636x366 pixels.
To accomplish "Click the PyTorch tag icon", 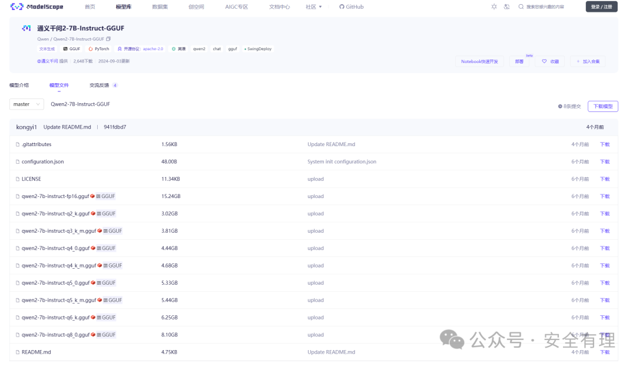I will pos(91,49).
